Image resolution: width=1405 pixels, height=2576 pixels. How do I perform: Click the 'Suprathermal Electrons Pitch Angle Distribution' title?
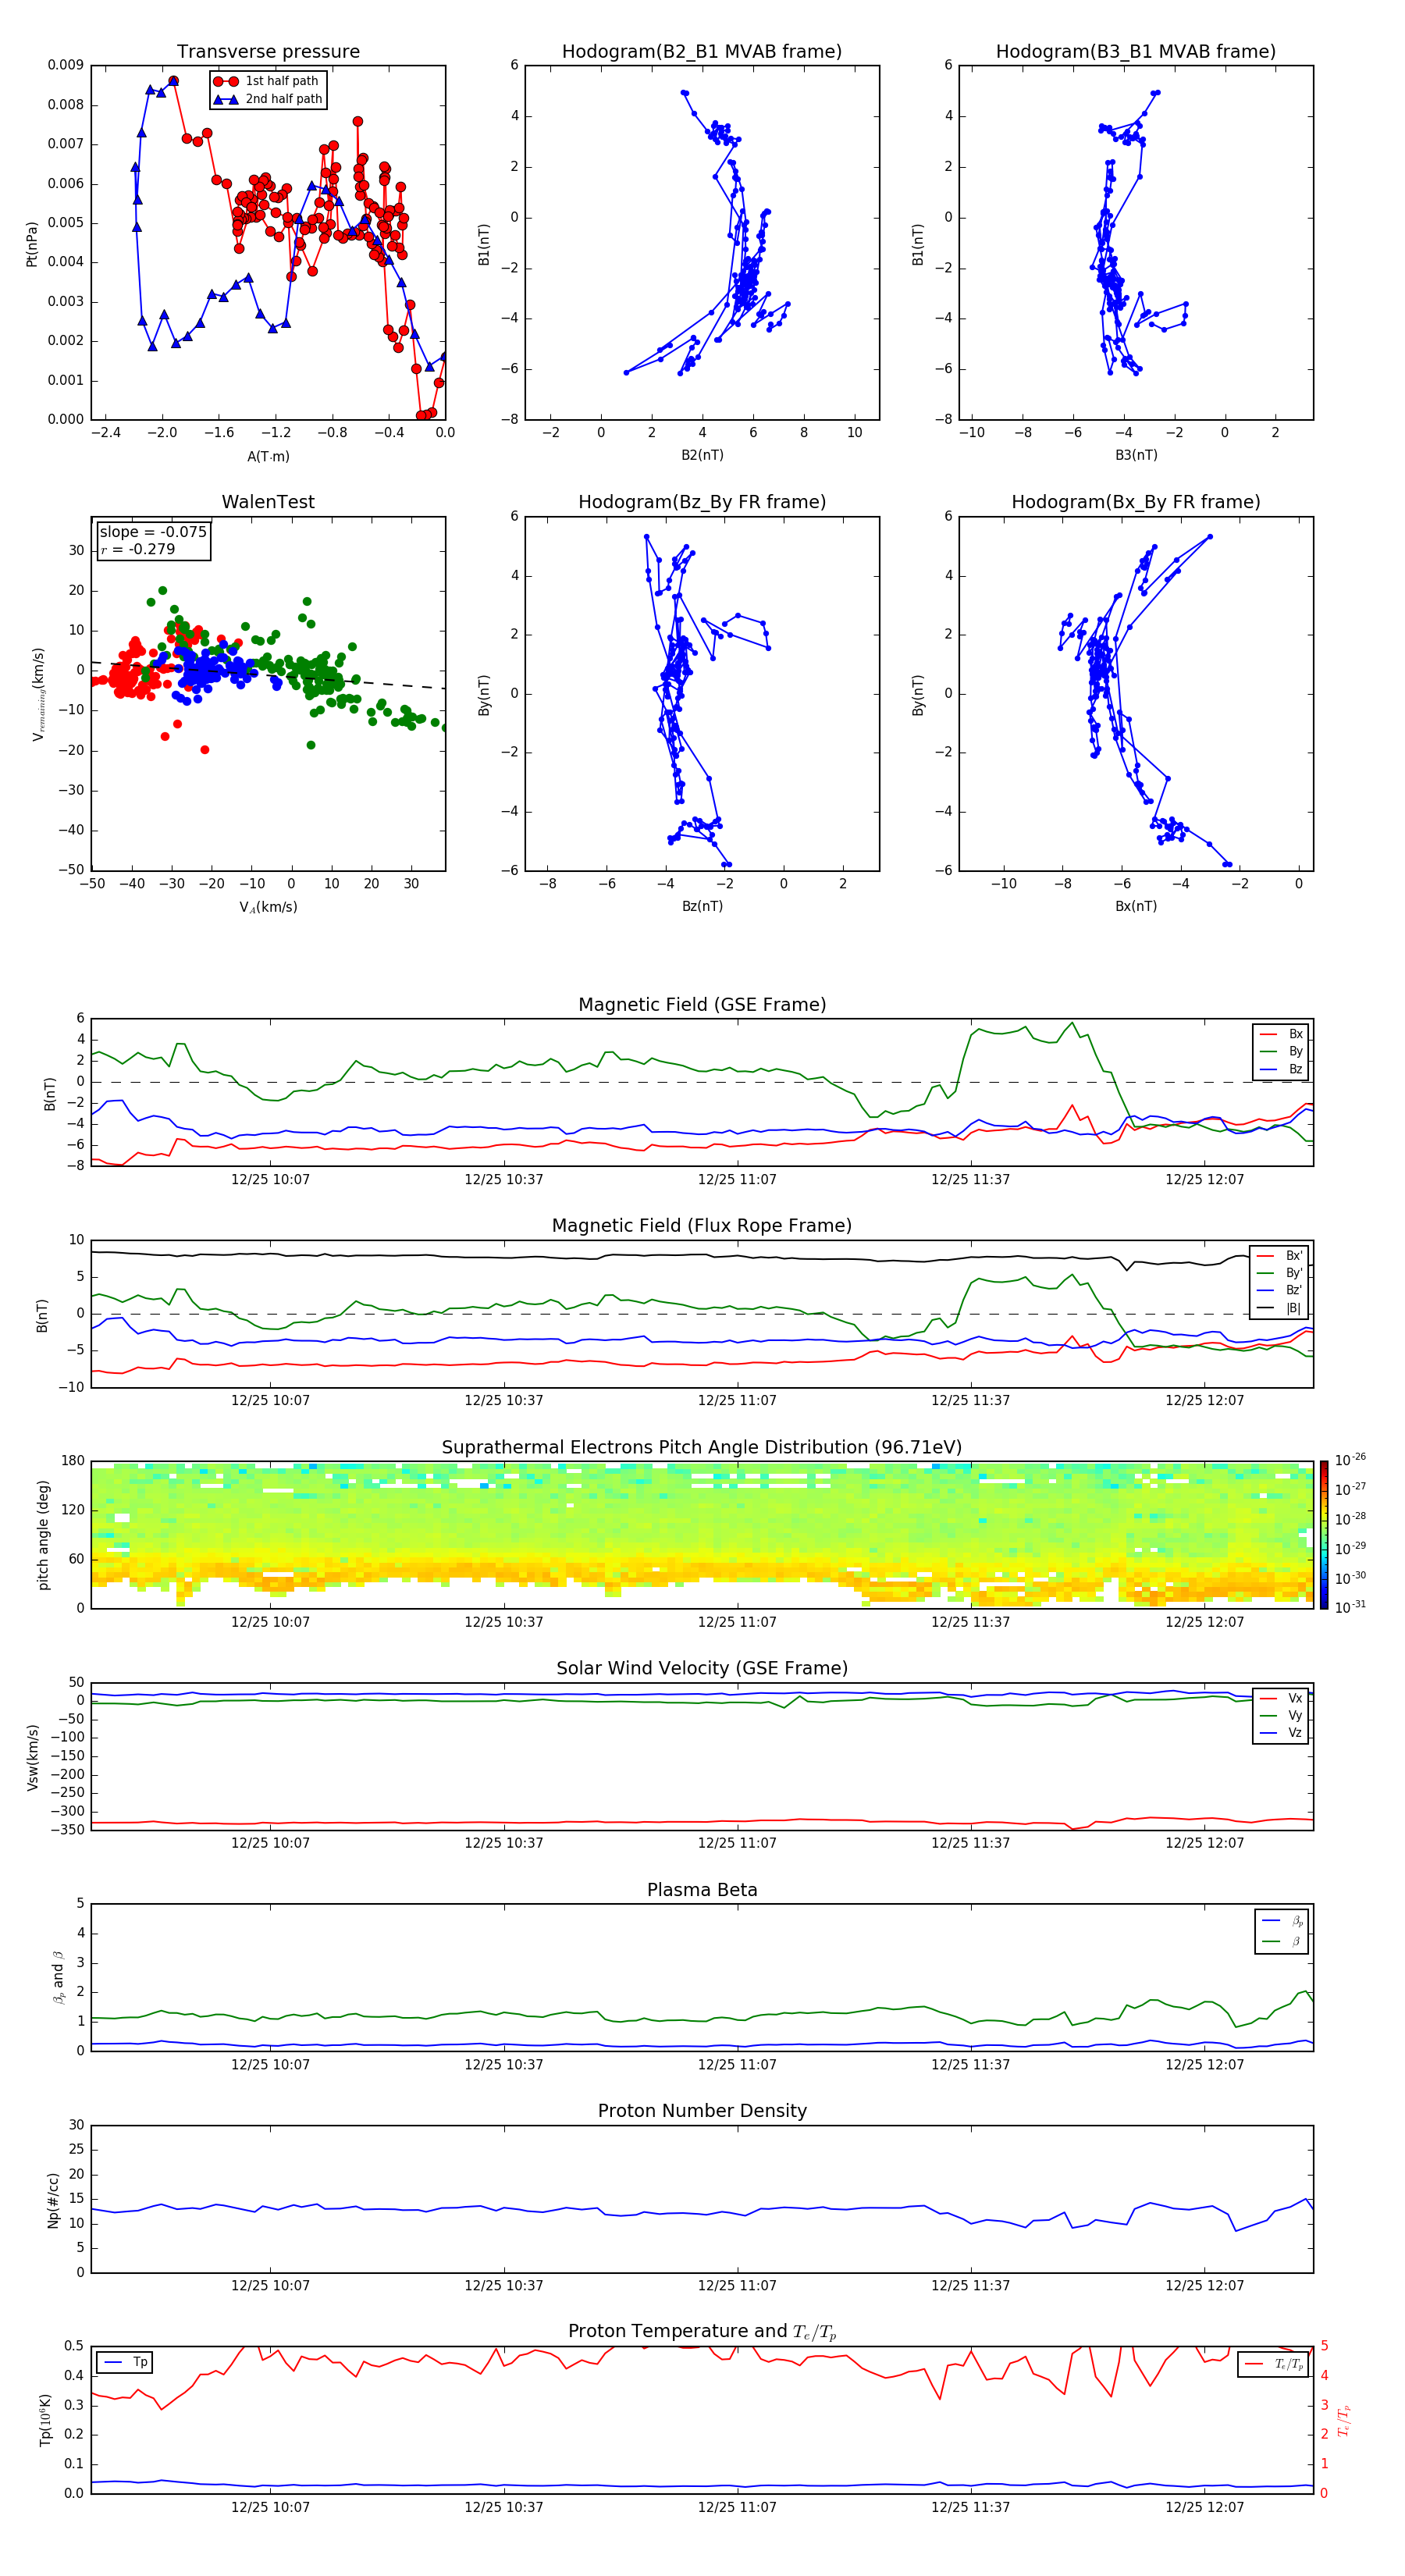click(702, 1448)
